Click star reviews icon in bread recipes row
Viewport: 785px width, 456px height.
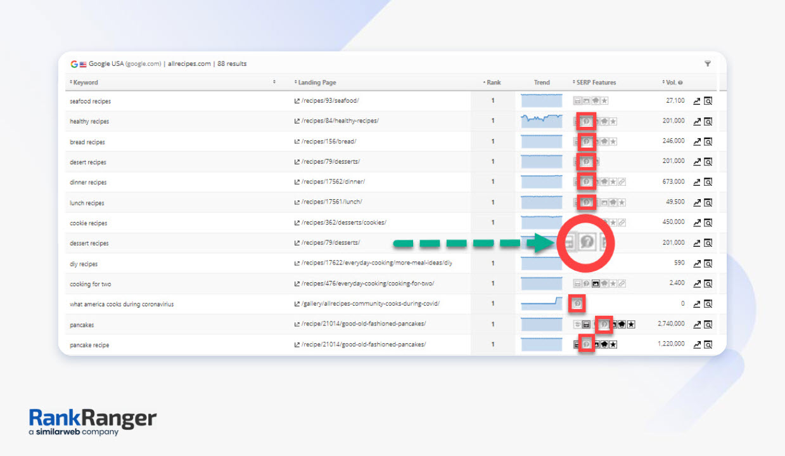tap(613, 141)
